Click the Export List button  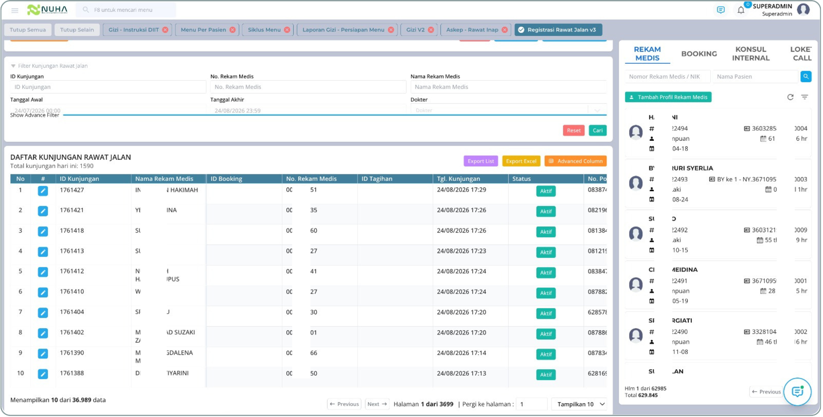(x=481, y=161)
